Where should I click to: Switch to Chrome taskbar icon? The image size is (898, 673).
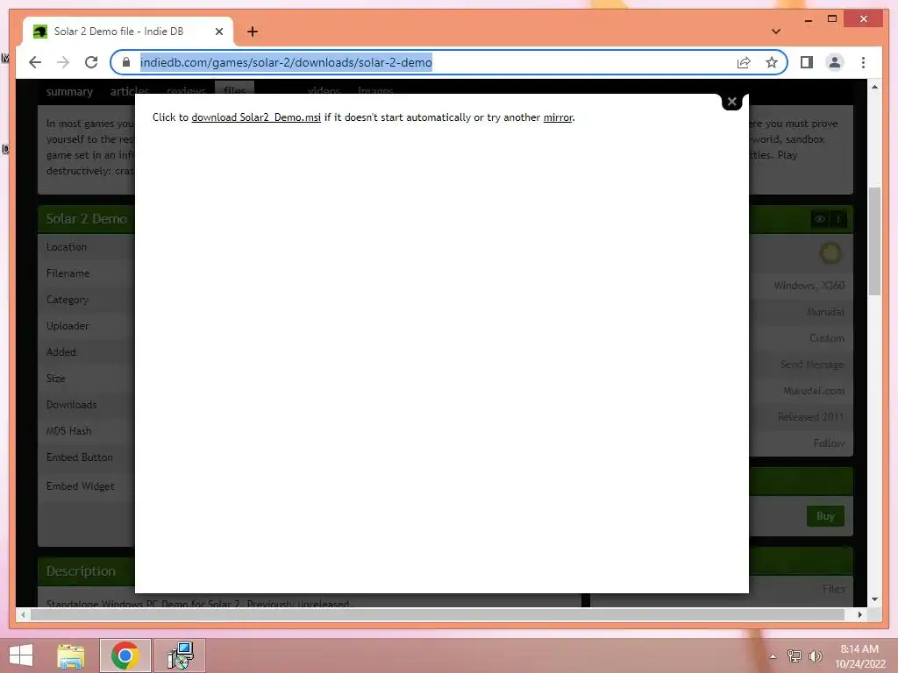click(125, 655)
